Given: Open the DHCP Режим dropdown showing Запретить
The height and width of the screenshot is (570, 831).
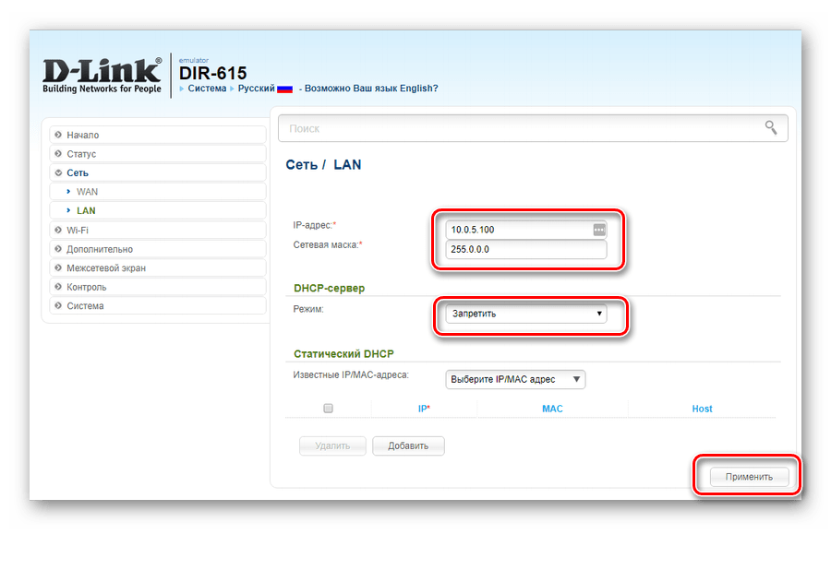Looking at the screenshot, I should (x=525, y=314).
